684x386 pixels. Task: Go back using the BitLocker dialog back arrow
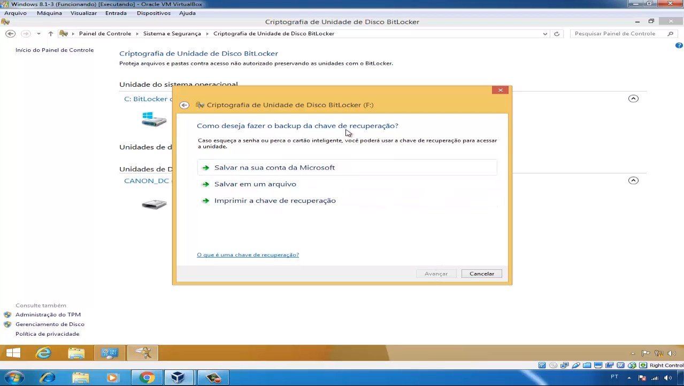(x=185, y=105)
